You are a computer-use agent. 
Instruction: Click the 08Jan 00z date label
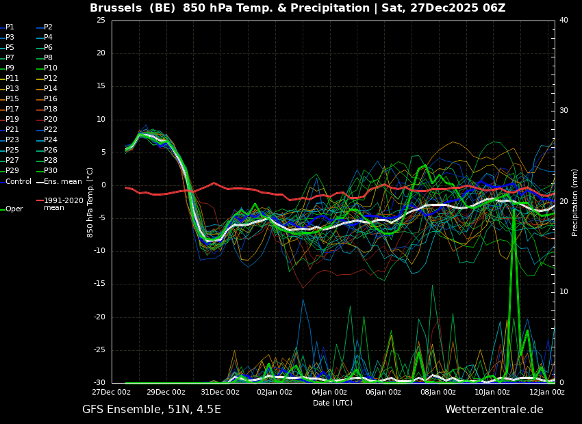pos(438,392)
